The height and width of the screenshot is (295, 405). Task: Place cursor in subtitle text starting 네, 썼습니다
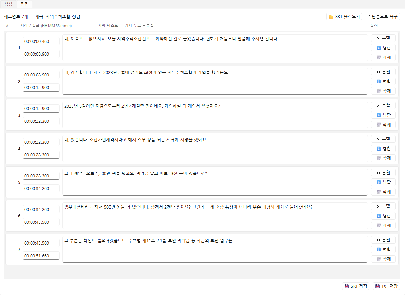coord(215,149)
